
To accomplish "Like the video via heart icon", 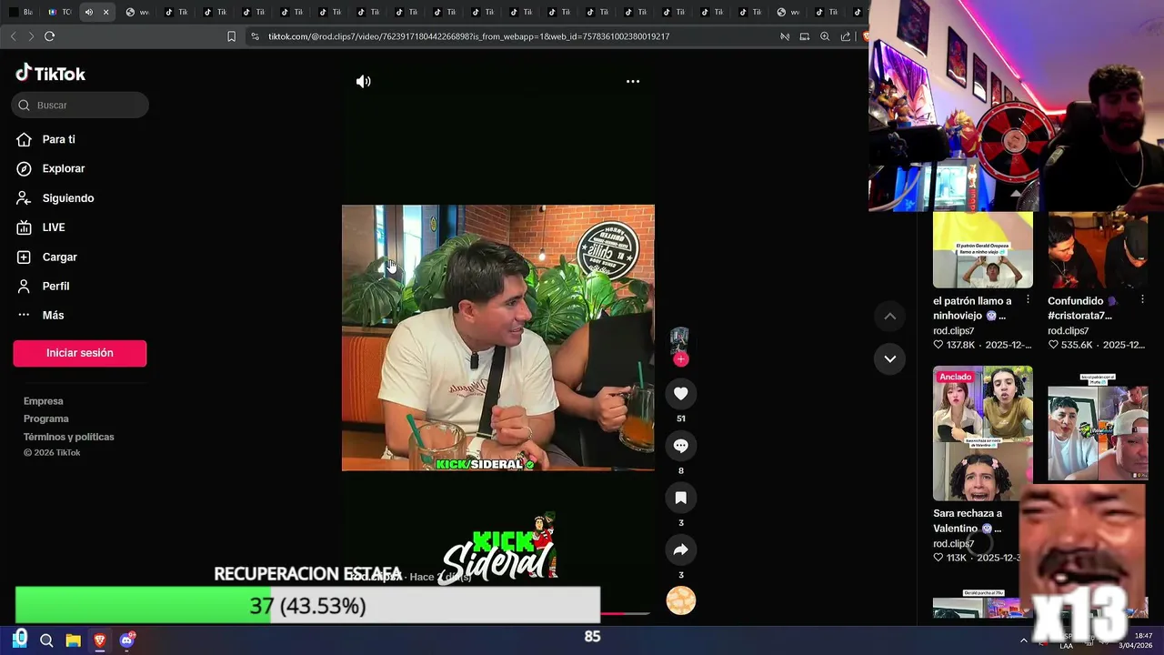I will 680,393.
